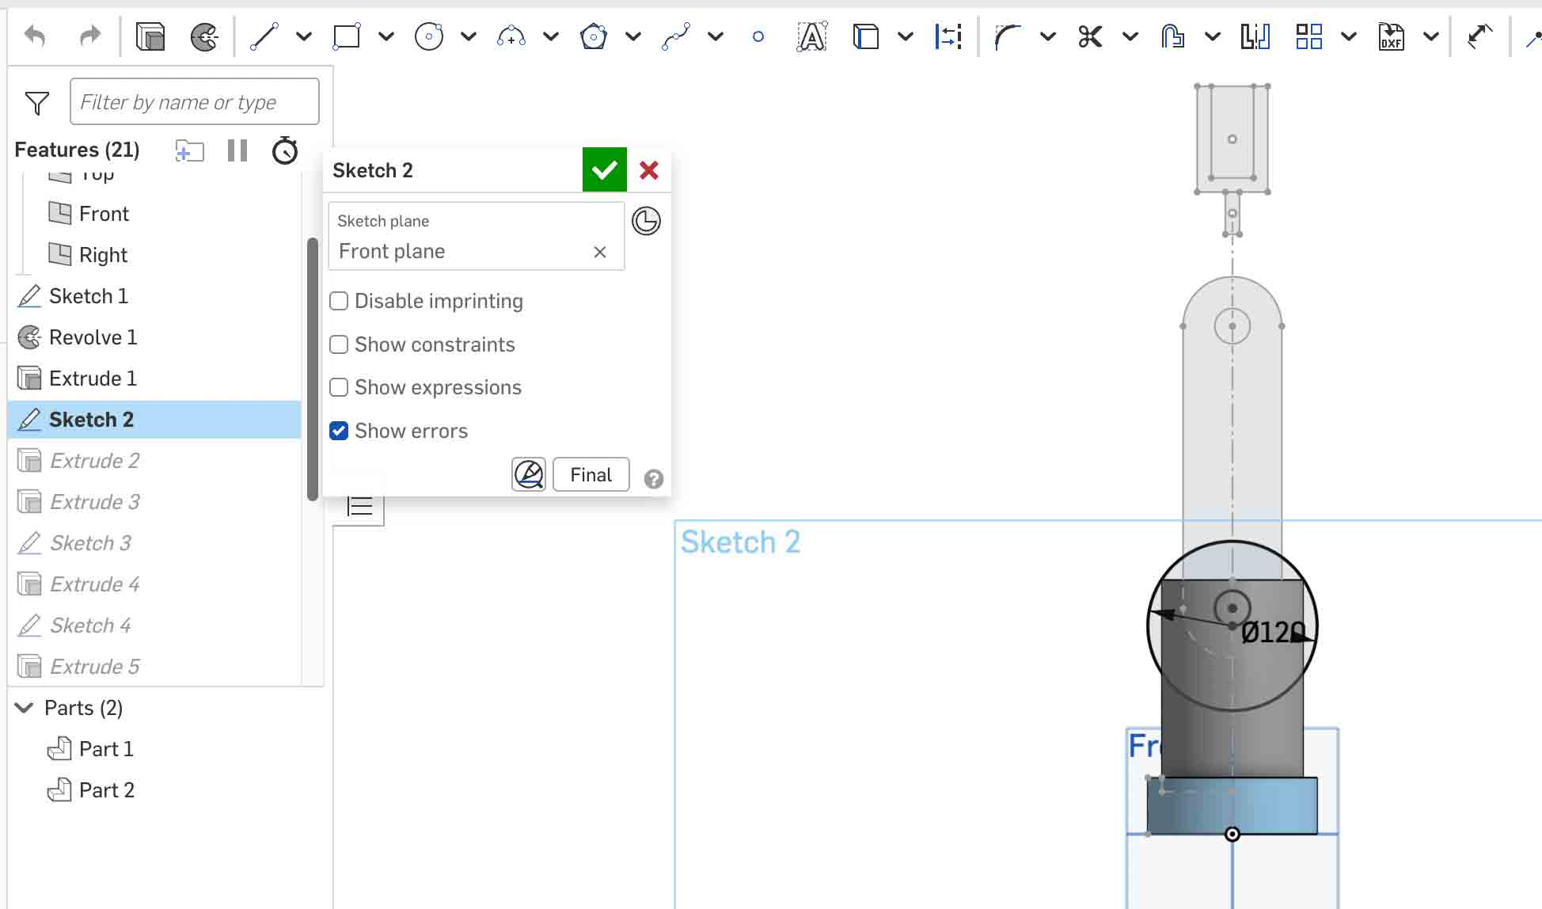The width and height of the screenshot is (1542, 909).
Task: Click the Final button
Action: click(x=590, y=474)
